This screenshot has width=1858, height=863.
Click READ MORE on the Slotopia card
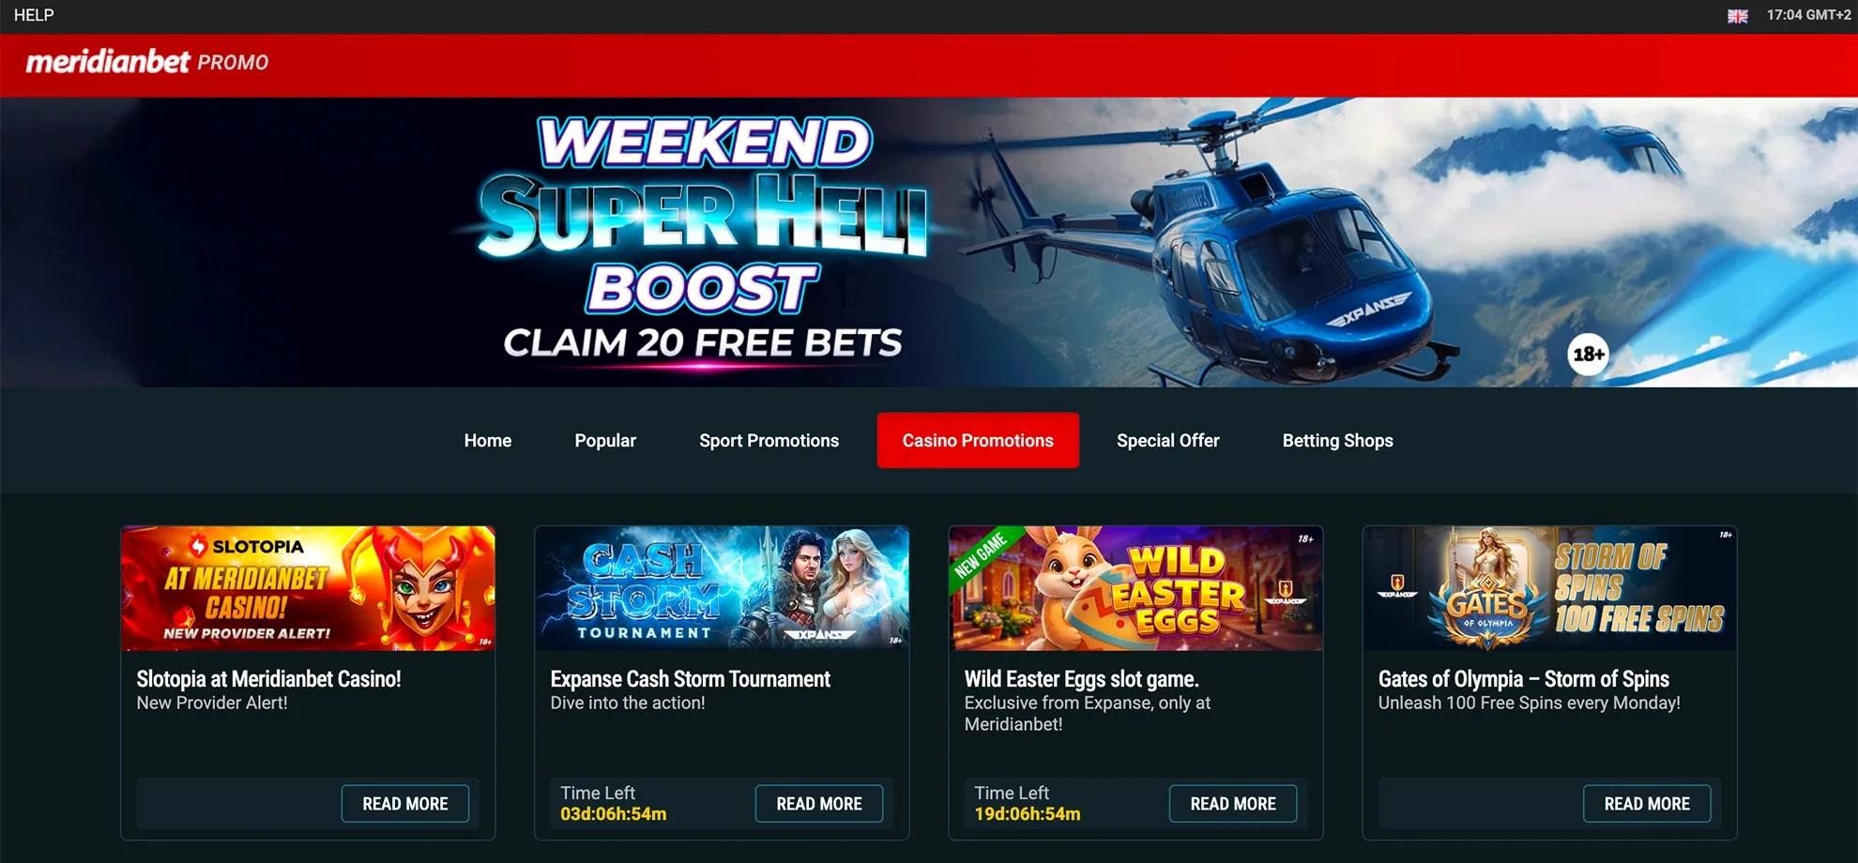coord(405,804)
